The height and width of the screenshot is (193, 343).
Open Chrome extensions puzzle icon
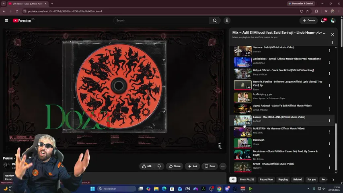(316, 11)
